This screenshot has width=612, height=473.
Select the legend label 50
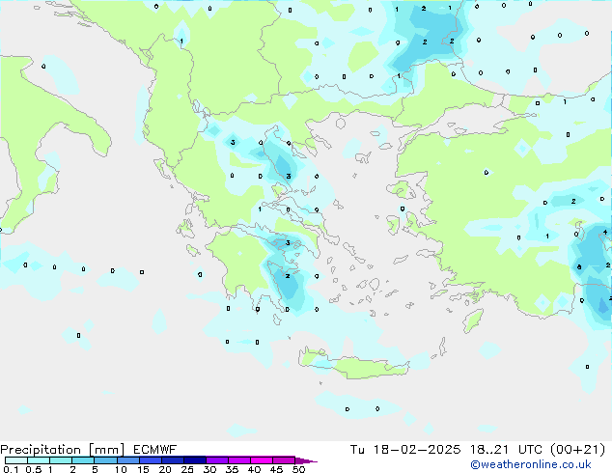(299, 469)
